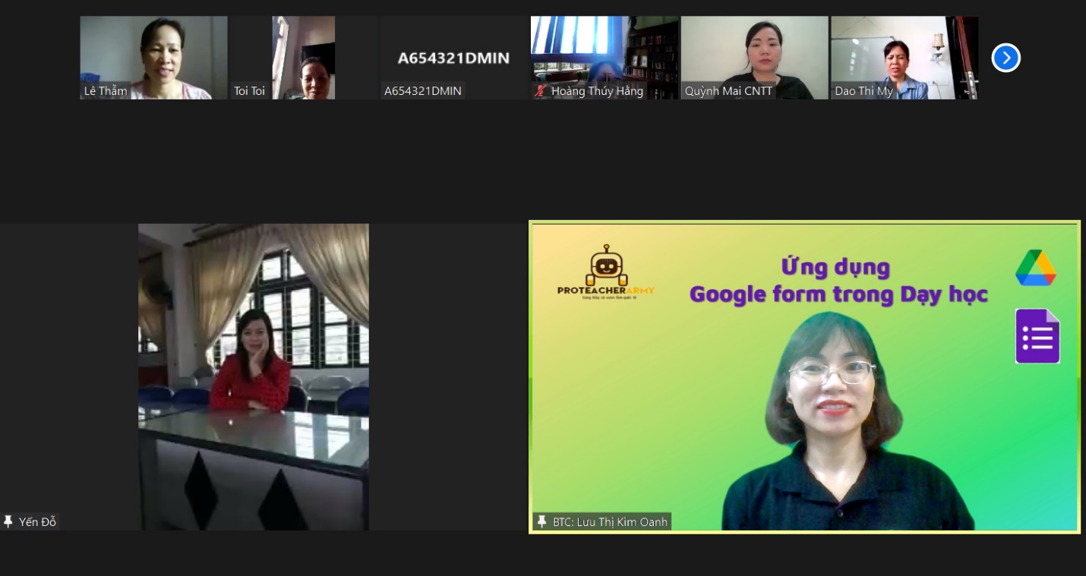Click the "Google form trong Dạy học" title text

pos(838,294)
